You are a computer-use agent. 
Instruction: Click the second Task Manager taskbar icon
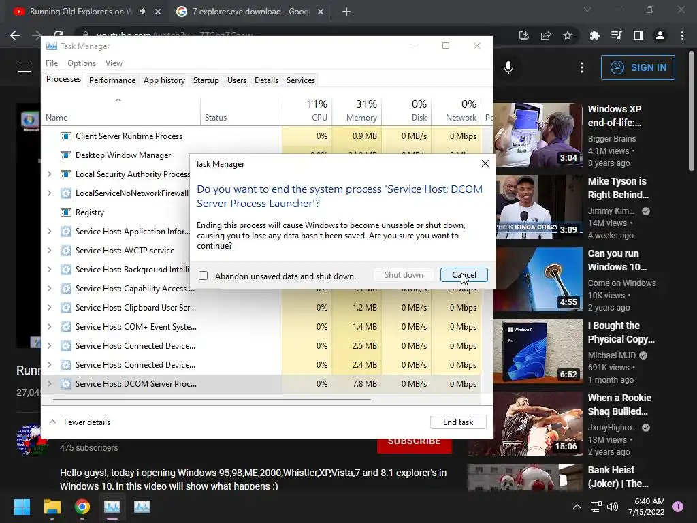(142, 507)
